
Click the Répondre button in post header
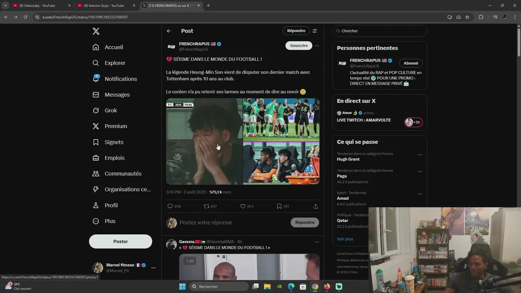coord(296,31)
